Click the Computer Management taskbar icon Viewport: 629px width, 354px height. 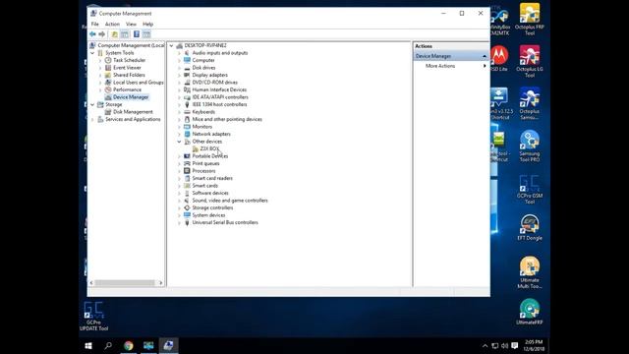(x=168, y=345)
